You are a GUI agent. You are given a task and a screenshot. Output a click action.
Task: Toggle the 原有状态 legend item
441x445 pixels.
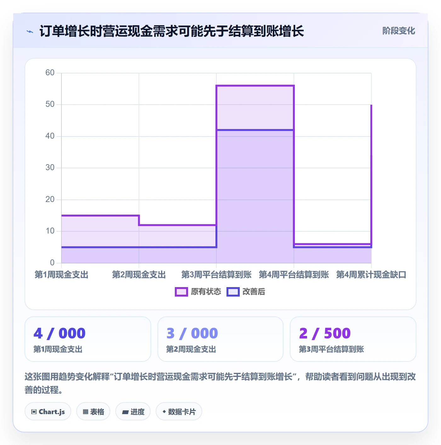point(198,292)
